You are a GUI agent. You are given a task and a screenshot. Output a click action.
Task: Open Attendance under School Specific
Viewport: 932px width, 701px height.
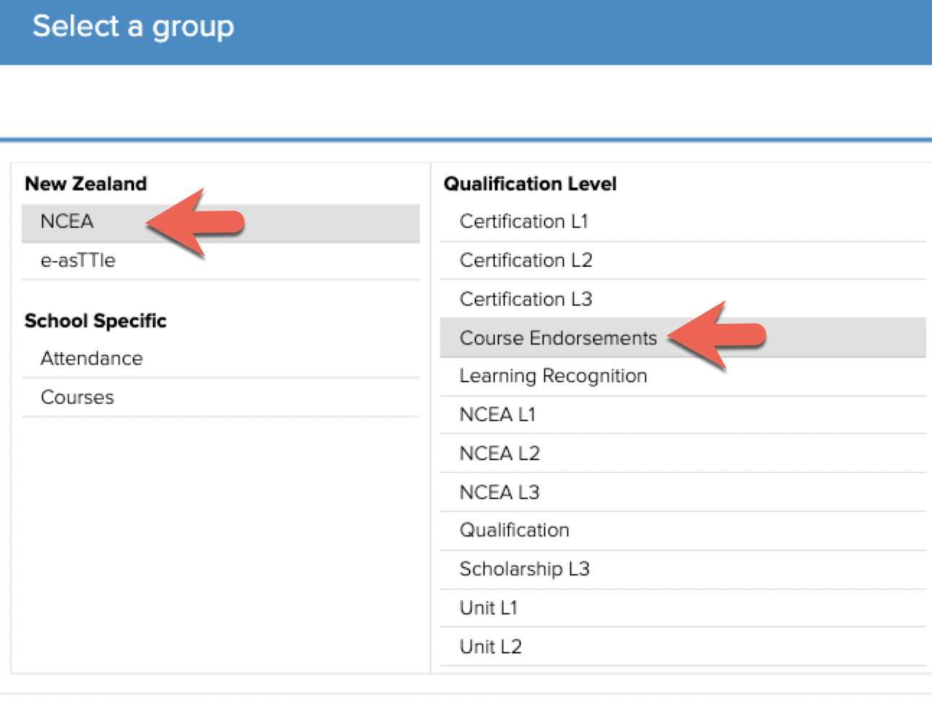pyautogui.click(x=92, y=358)
